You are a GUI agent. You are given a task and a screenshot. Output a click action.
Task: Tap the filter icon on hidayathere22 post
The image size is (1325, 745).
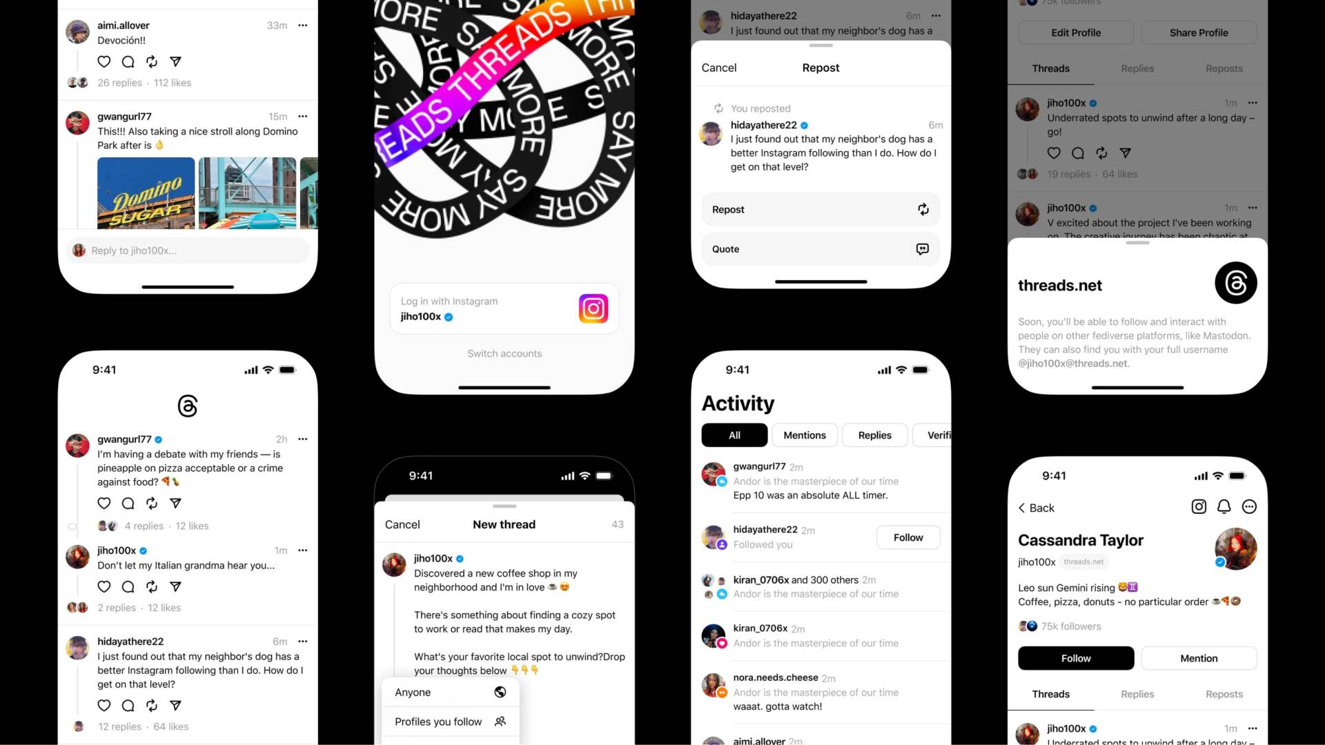(x=175, y=705)
